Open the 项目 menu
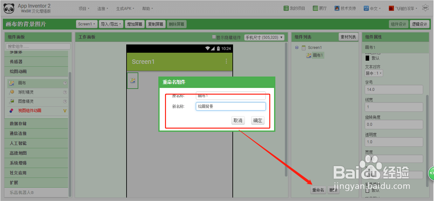This screenshot has width=434, height=201. pyautogui.click(x=84, y=8)
